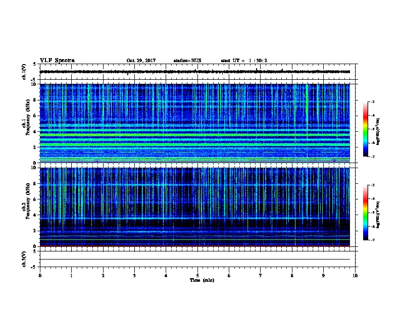Click time axis tick label "9"
The height and width of the screenshot is (309, 400).
point(323,275)
